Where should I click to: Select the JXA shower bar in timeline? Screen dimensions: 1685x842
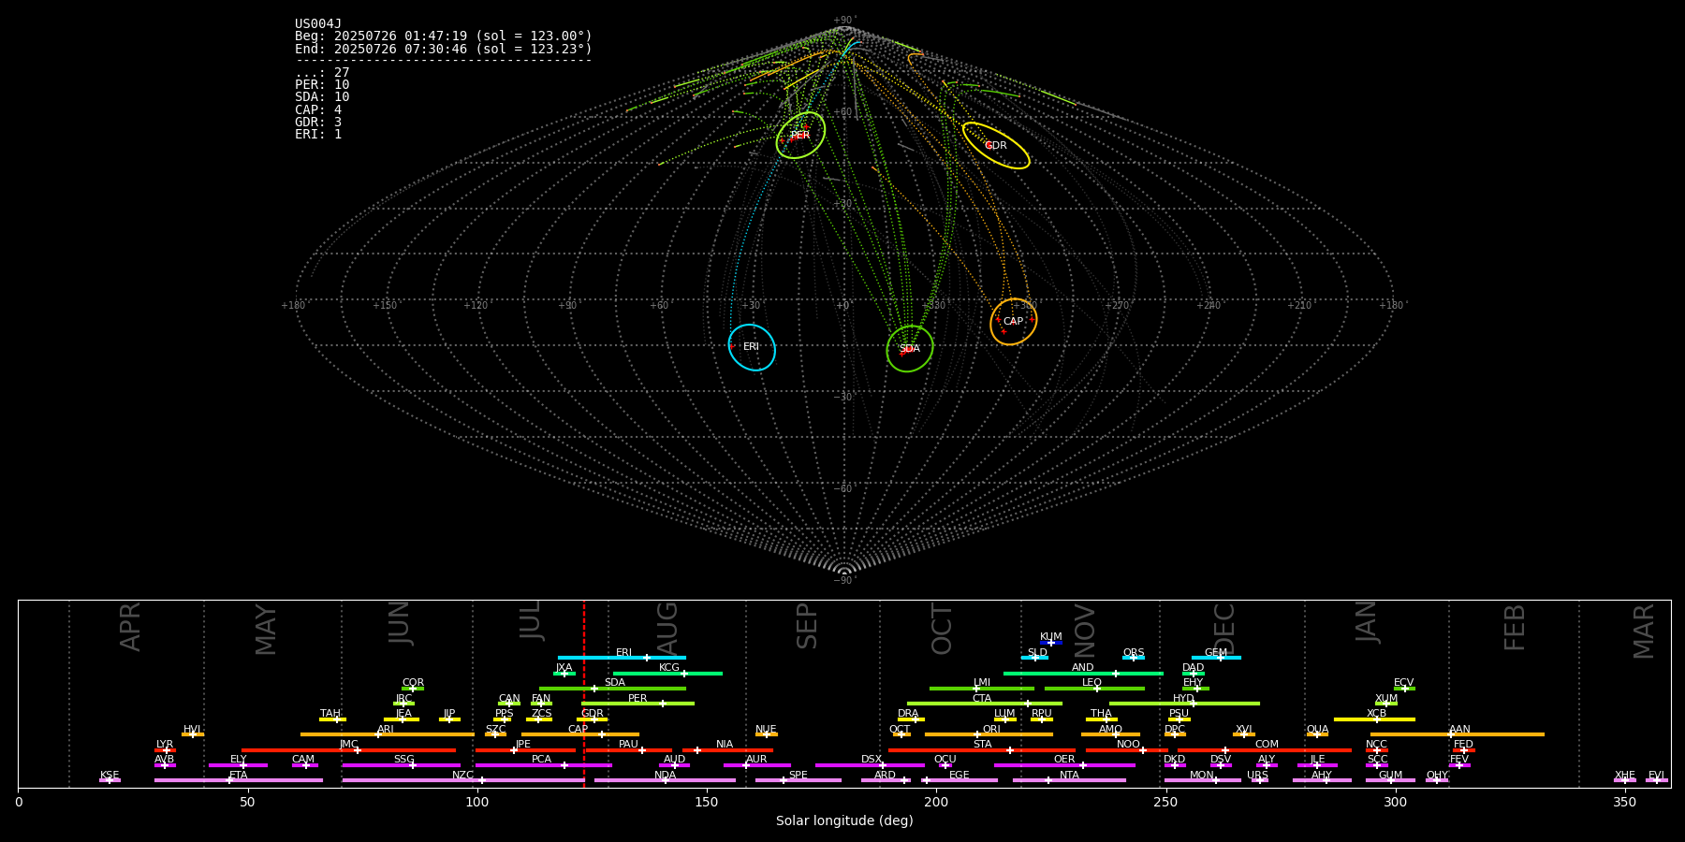click(x=564, y=673)
